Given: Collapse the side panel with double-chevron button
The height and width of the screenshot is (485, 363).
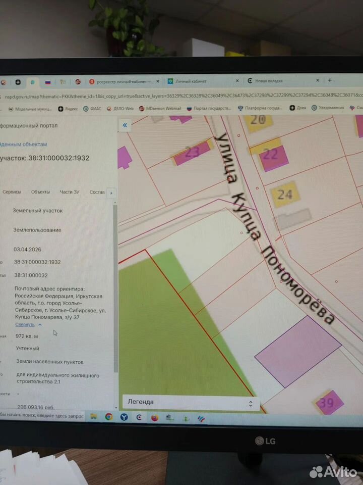Looking at the screenshot, I should click(x=125, y=125).
